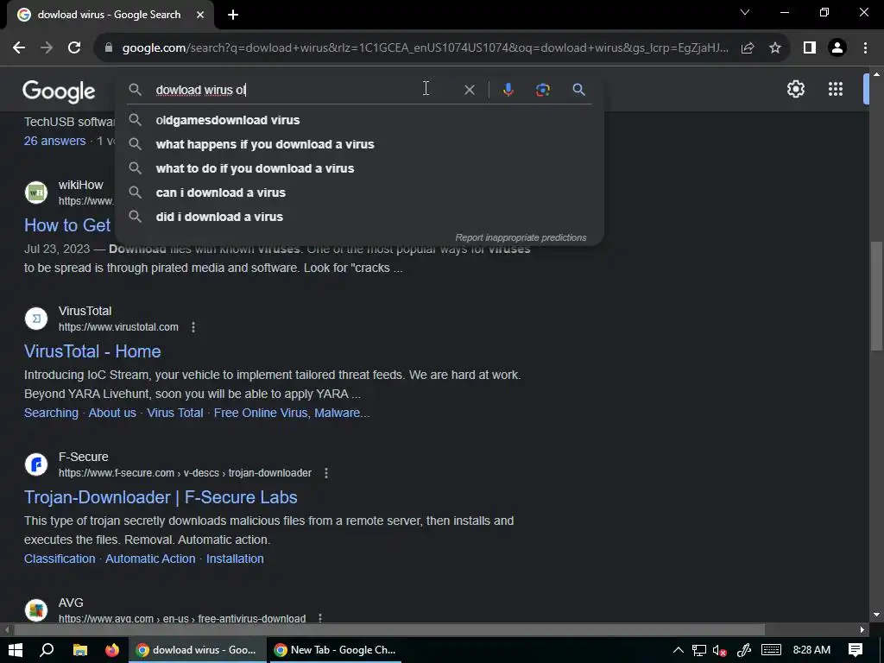Open the Chrome profile avatar

[837, 48]
